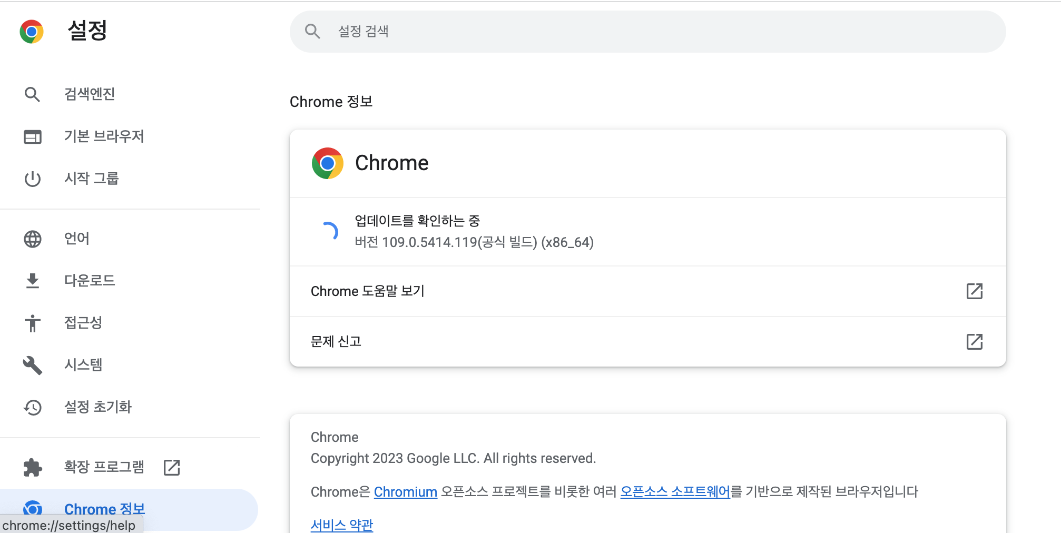The height and width of the screenshot is (533, 1061).
Task: Click the Chrome 정보 page heading
Action: pos(331,102)
